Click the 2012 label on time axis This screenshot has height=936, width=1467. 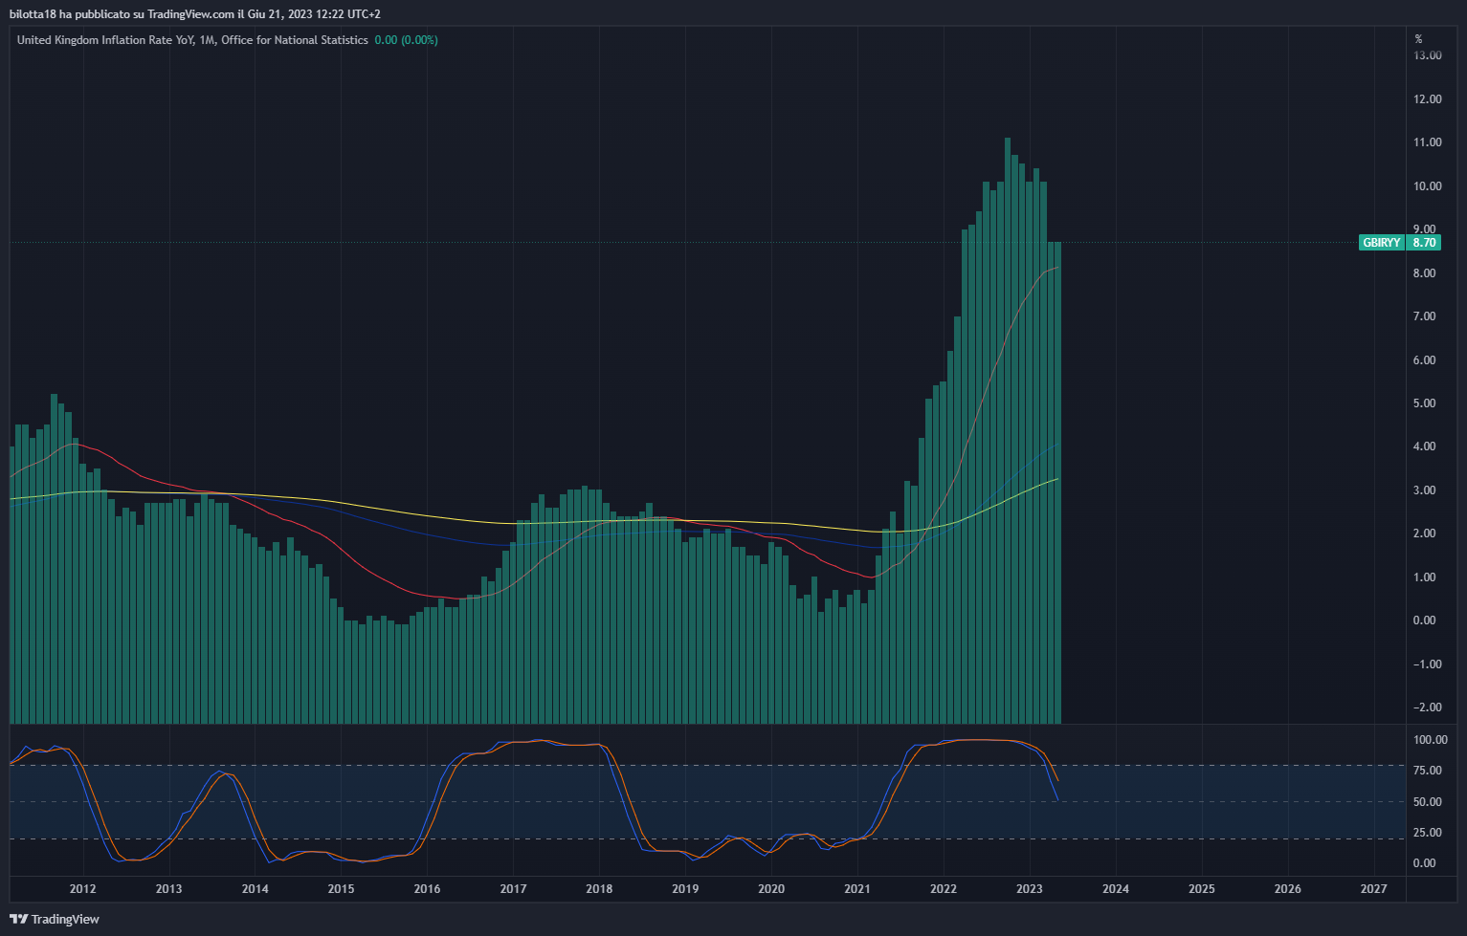pyautogui.click(x=82, y=889)
